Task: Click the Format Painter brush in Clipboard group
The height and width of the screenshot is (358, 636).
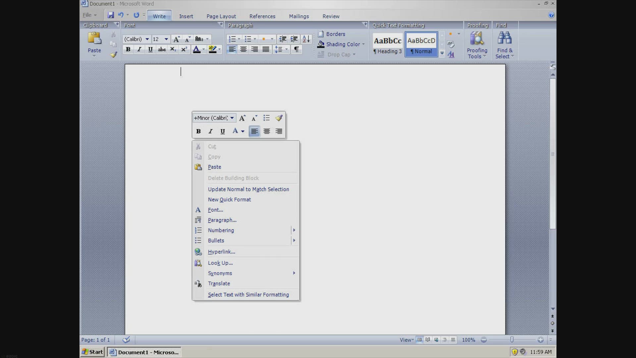Action: tap(114, 55)
